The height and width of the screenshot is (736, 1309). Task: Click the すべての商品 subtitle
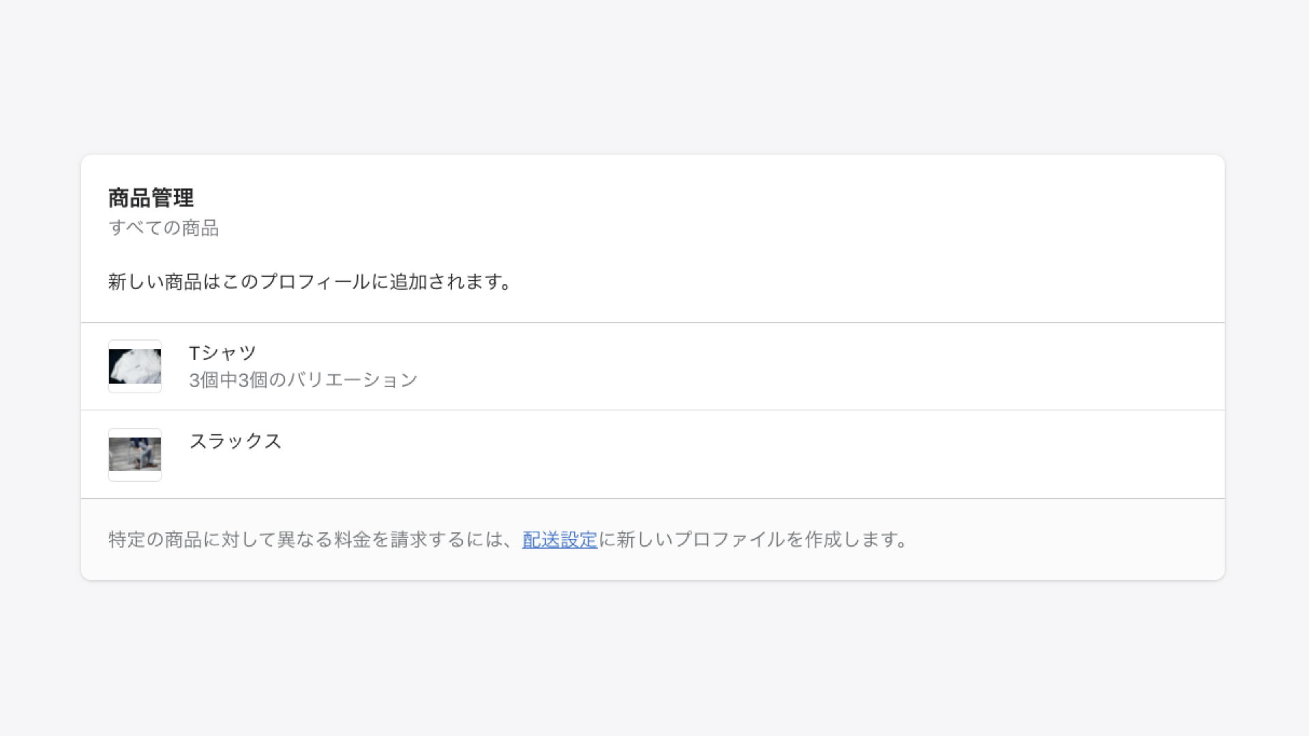tap(164, 228)
